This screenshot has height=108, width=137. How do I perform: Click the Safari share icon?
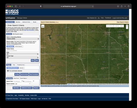tap(122, 6)
